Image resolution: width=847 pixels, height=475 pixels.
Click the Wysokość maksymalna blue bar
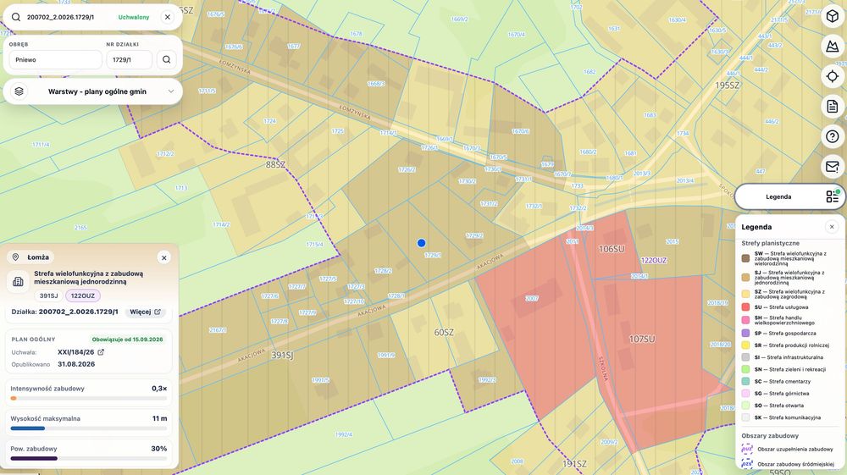[x=28, y=428]
